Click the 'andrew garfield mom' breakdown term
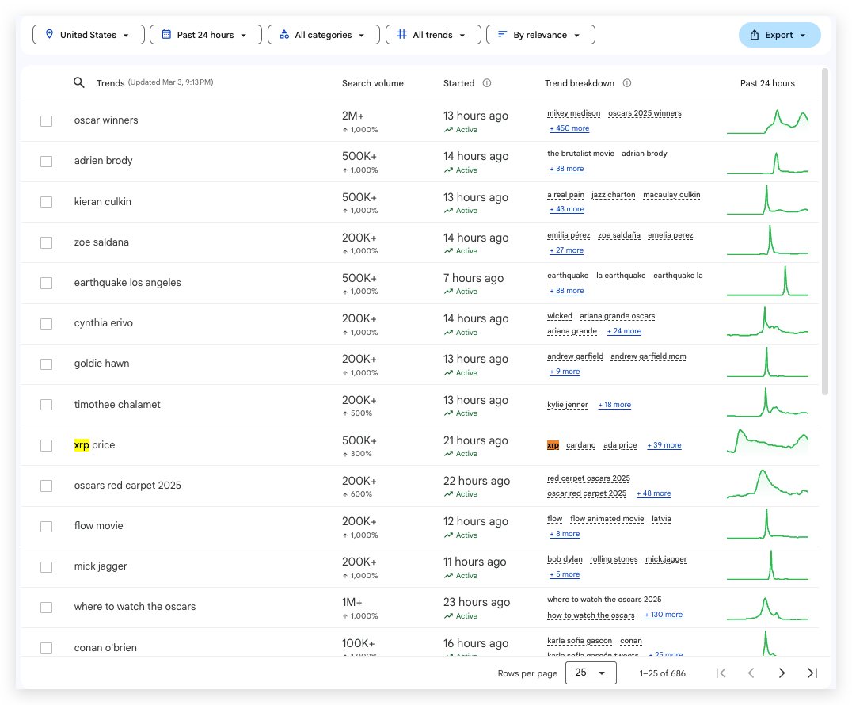Image resolution: width=852 pixels, height=705 pixels. coord(649,356)
